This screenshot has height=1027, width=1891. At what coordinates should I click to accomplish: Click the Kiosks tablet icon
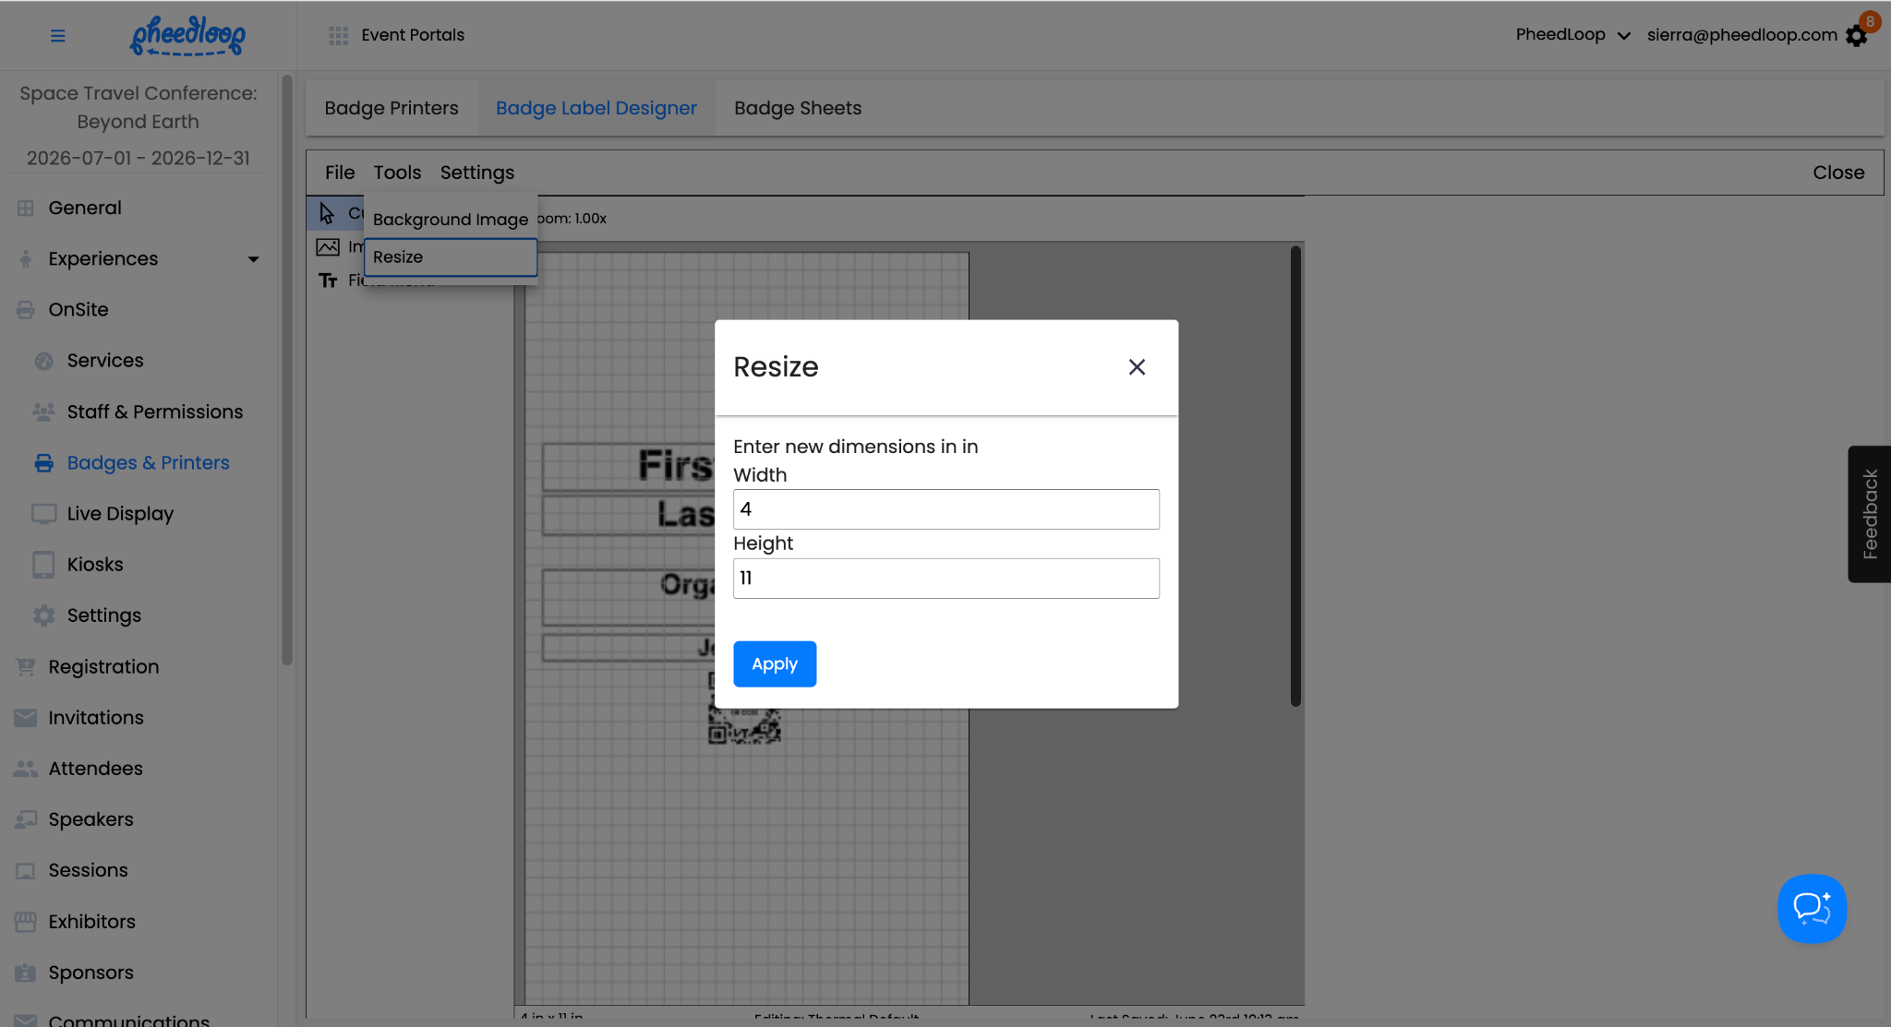point(43,565)
